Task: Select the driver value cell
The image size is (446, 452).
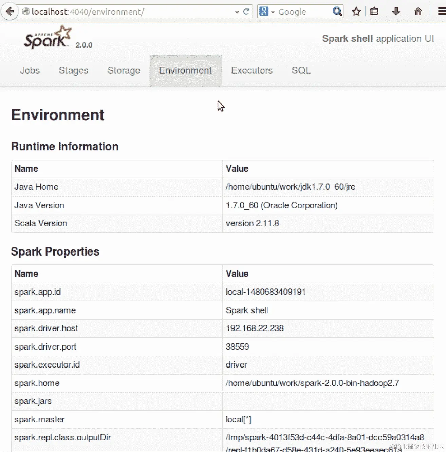Action: tap(328, 365)
